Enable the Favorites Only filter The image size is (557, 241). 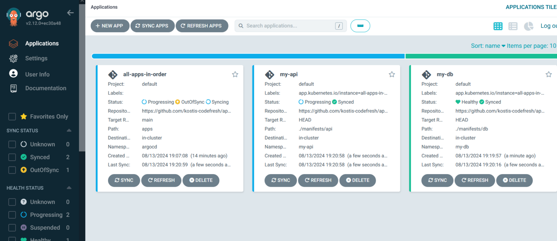[12, 117]
